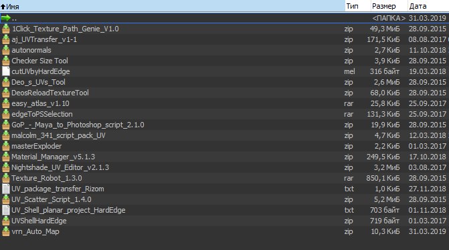The width and height of the screenshot is (449, 250).
Task: Click the 316 байт size value
Action: point(385,71)
